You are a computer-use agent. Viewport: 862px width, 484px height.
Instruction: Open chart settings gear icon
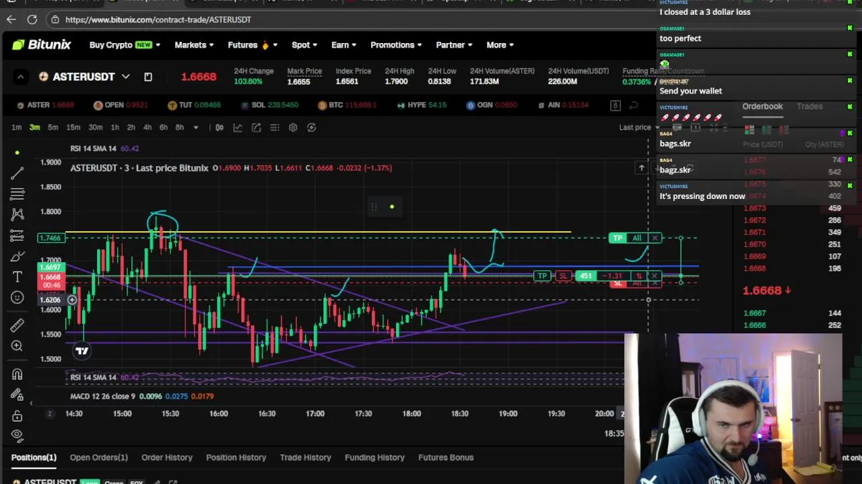[x=293, y=128]
